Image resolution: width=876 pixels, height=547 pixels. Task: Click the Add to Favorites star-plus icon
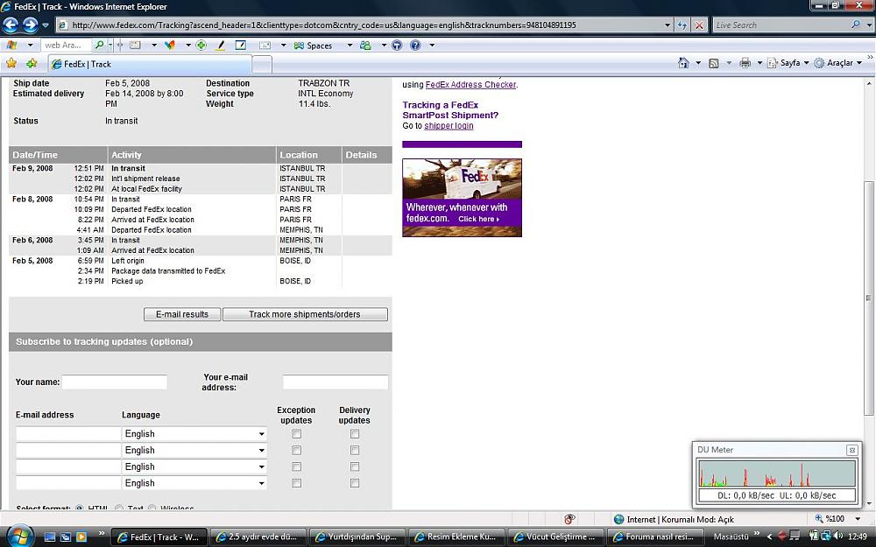pos(32,63)
